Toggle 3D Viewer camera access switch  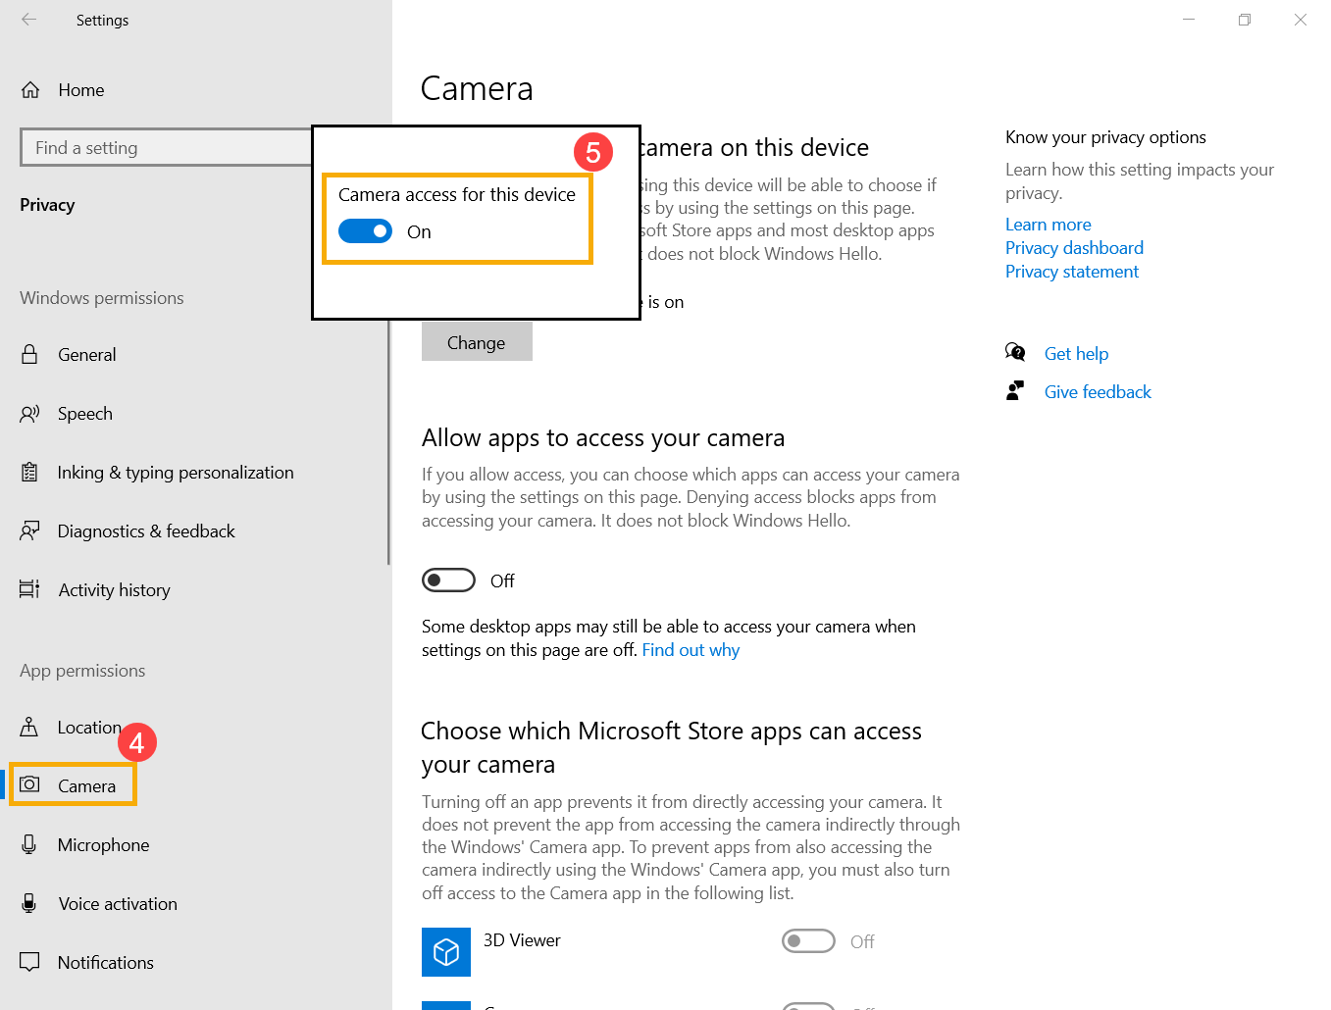coord(808,941)
